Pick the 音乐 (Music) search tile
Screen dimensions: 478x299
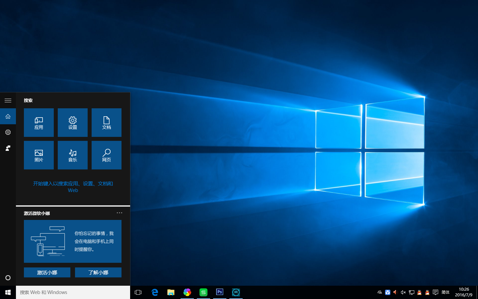[x=73, y=155]
